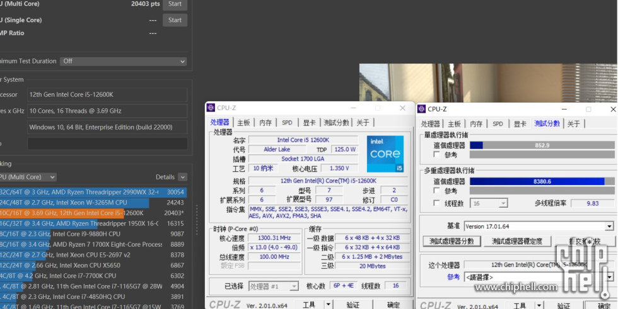Viewport: 618px width, 309px height.
Task: Open the benchmark Version 17.01.64 dropdown
Action: (539, 227)
